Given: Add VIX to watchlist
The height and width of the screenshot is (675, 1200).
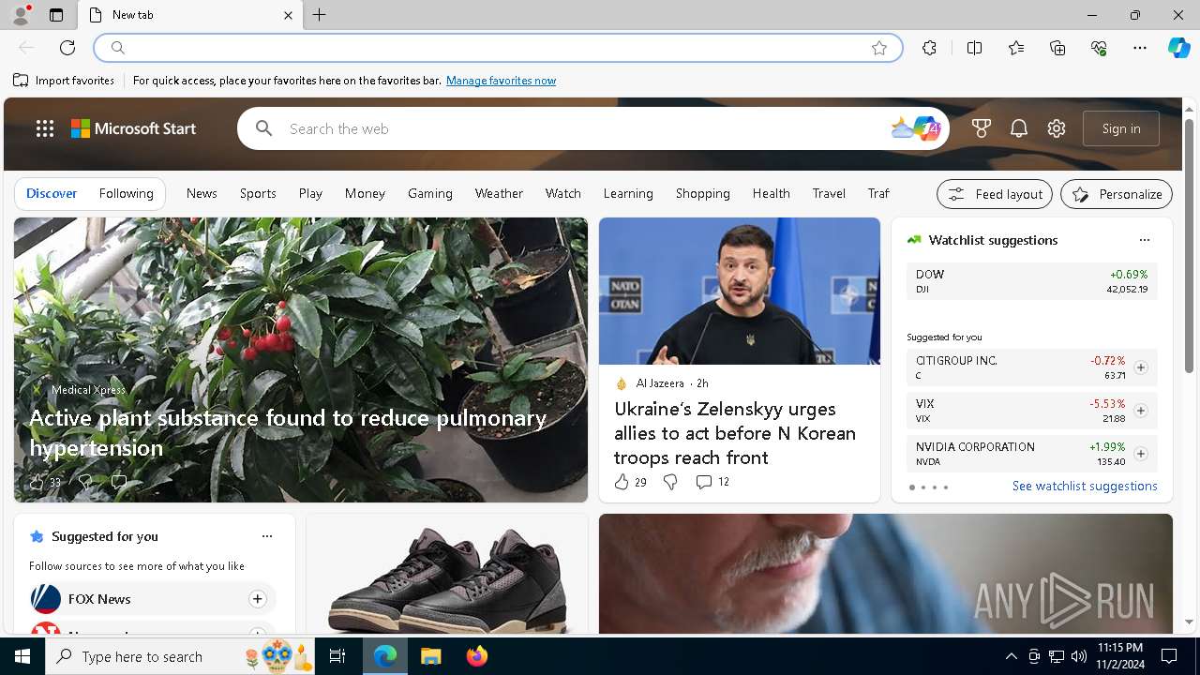Looking at the screenshot, I should (x=1140, y=411).
